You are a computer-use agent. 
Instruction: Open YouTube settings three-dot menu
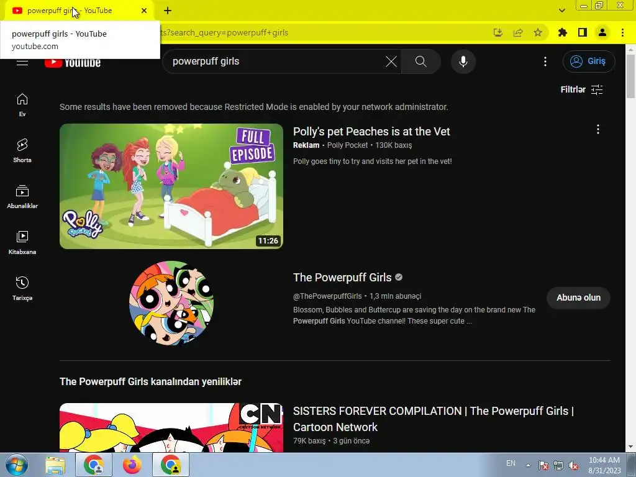click(545, 61)
